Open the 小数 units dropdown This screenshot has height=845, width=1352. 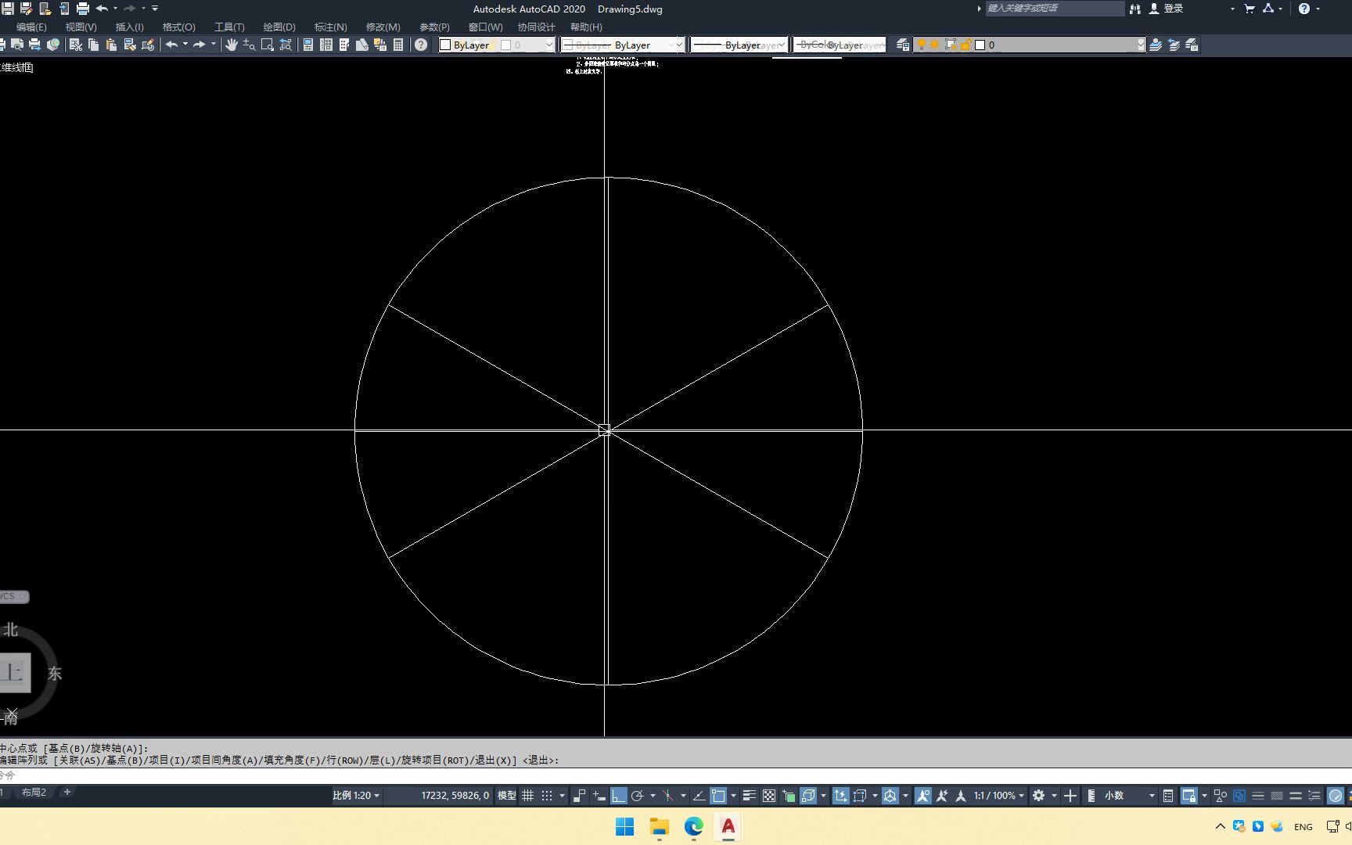(x=1130, y=796)
